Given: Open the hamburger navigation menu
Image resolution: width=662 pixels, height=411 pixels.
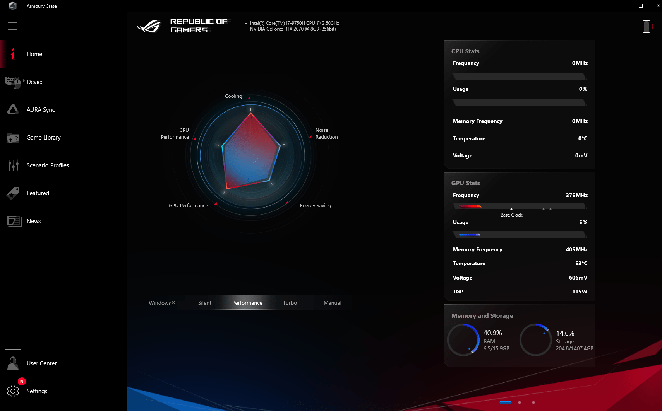Looking at the screenshot, I should point(13,26).
